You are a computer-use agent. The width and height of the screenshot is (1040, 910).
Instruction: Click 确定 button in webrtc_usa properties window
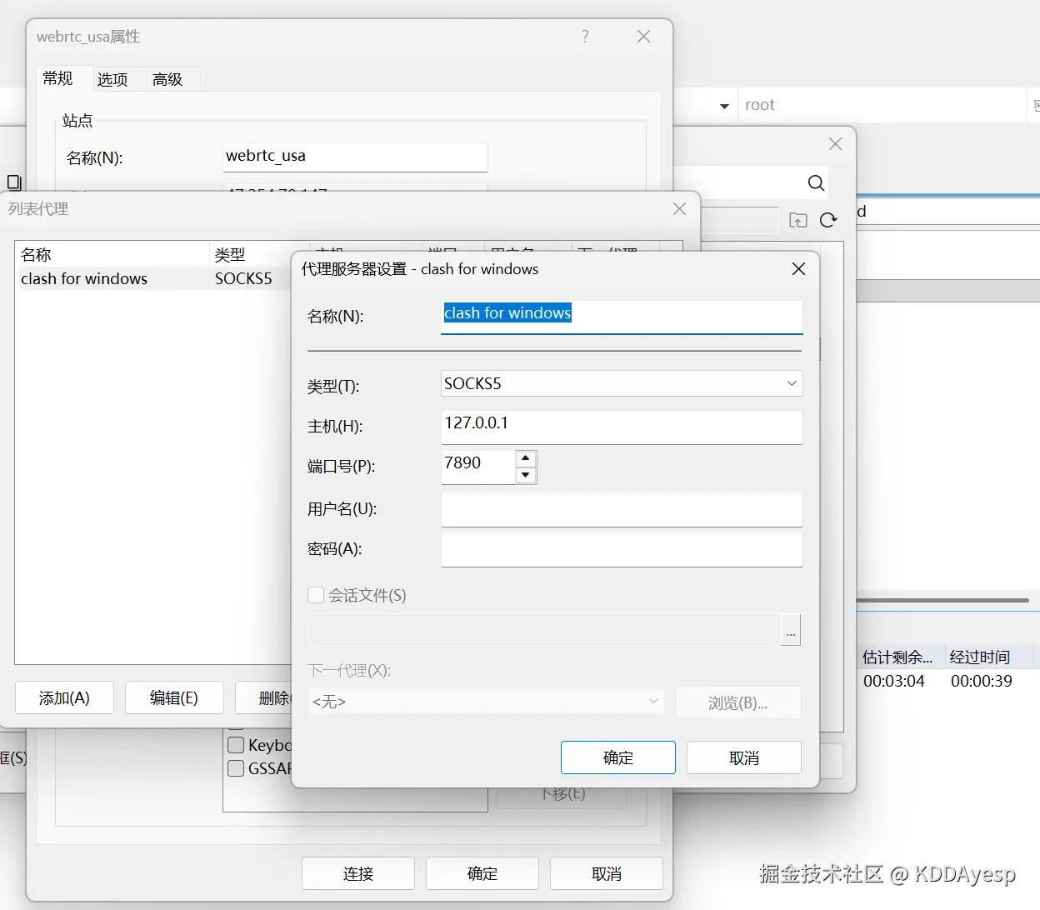(482, 873)
